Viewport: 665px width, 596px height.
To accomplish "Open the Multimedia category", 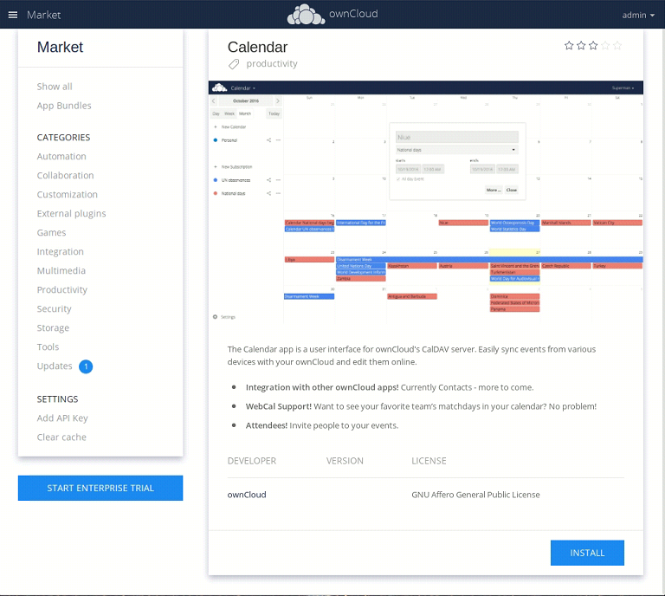I will point(61,270).
